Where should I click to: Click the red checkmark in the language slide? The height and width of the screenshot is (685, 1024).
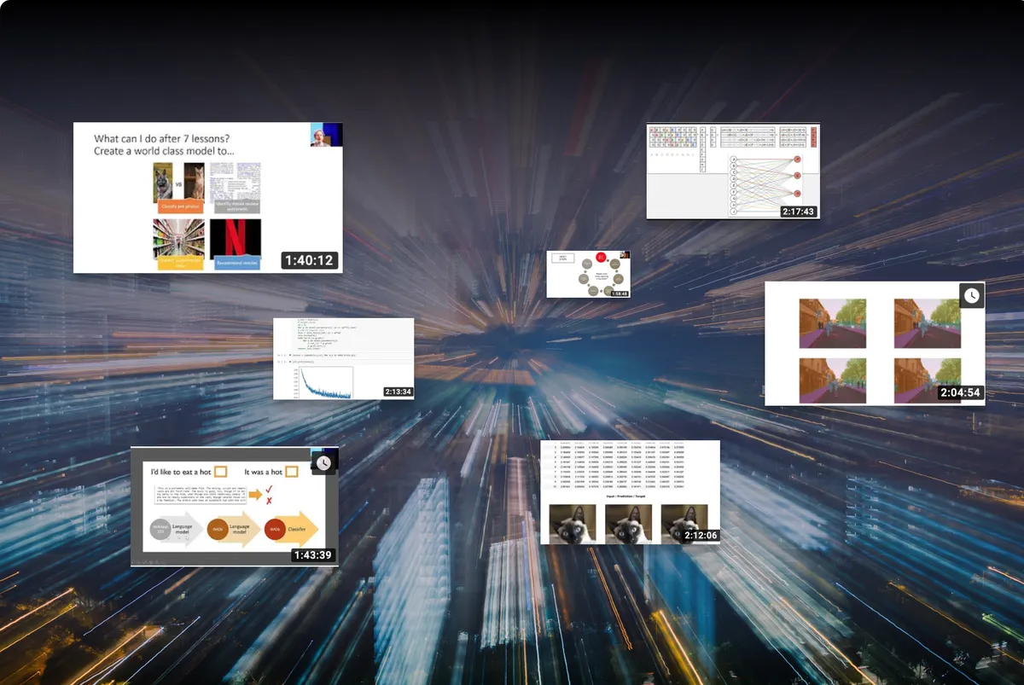[x=269, y=487]
